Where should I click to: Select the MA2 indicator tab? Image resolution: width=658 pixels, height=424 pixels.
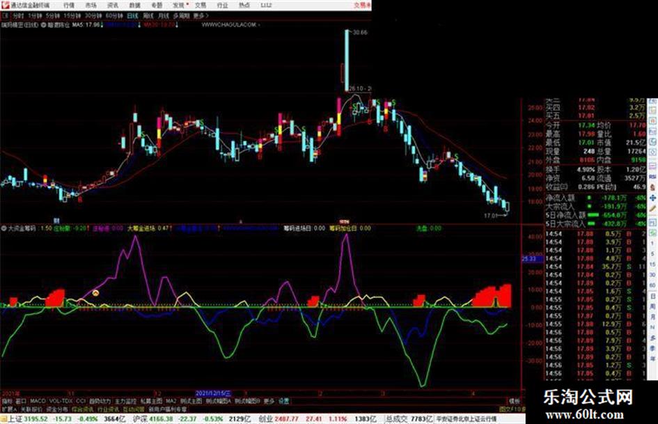pyautogui.click(x=171, y=401)
